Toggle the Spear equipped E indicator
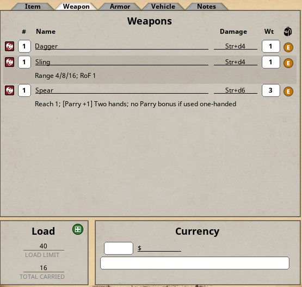This screenshot has height=287, width=302. (x=288, y=91)
